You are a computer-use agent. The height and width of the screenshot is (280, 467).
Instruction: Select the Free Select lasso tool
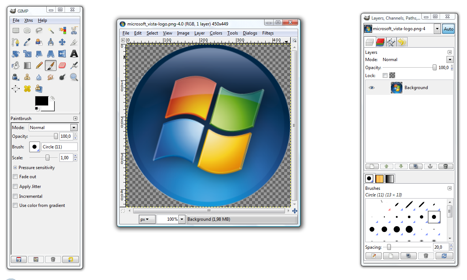tap(39, 31)
